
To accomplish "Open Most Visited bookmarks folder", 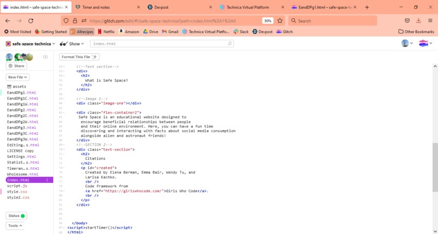I will pyautogui.click(x=17, y=32).
